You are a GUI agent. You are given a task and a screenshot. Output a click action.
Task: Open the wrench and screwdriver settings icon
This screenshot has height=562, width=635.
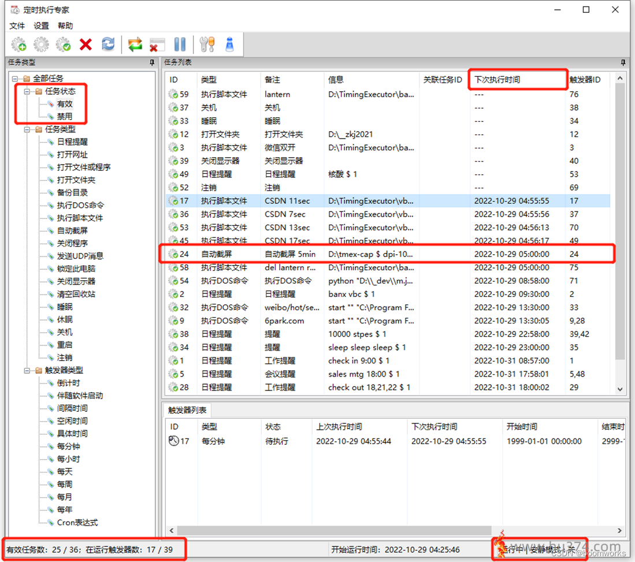[207, 44]
